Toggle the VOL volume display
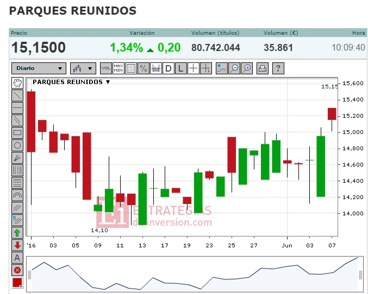Viewport: 368px width, 294px height. (x=106, y=68)
